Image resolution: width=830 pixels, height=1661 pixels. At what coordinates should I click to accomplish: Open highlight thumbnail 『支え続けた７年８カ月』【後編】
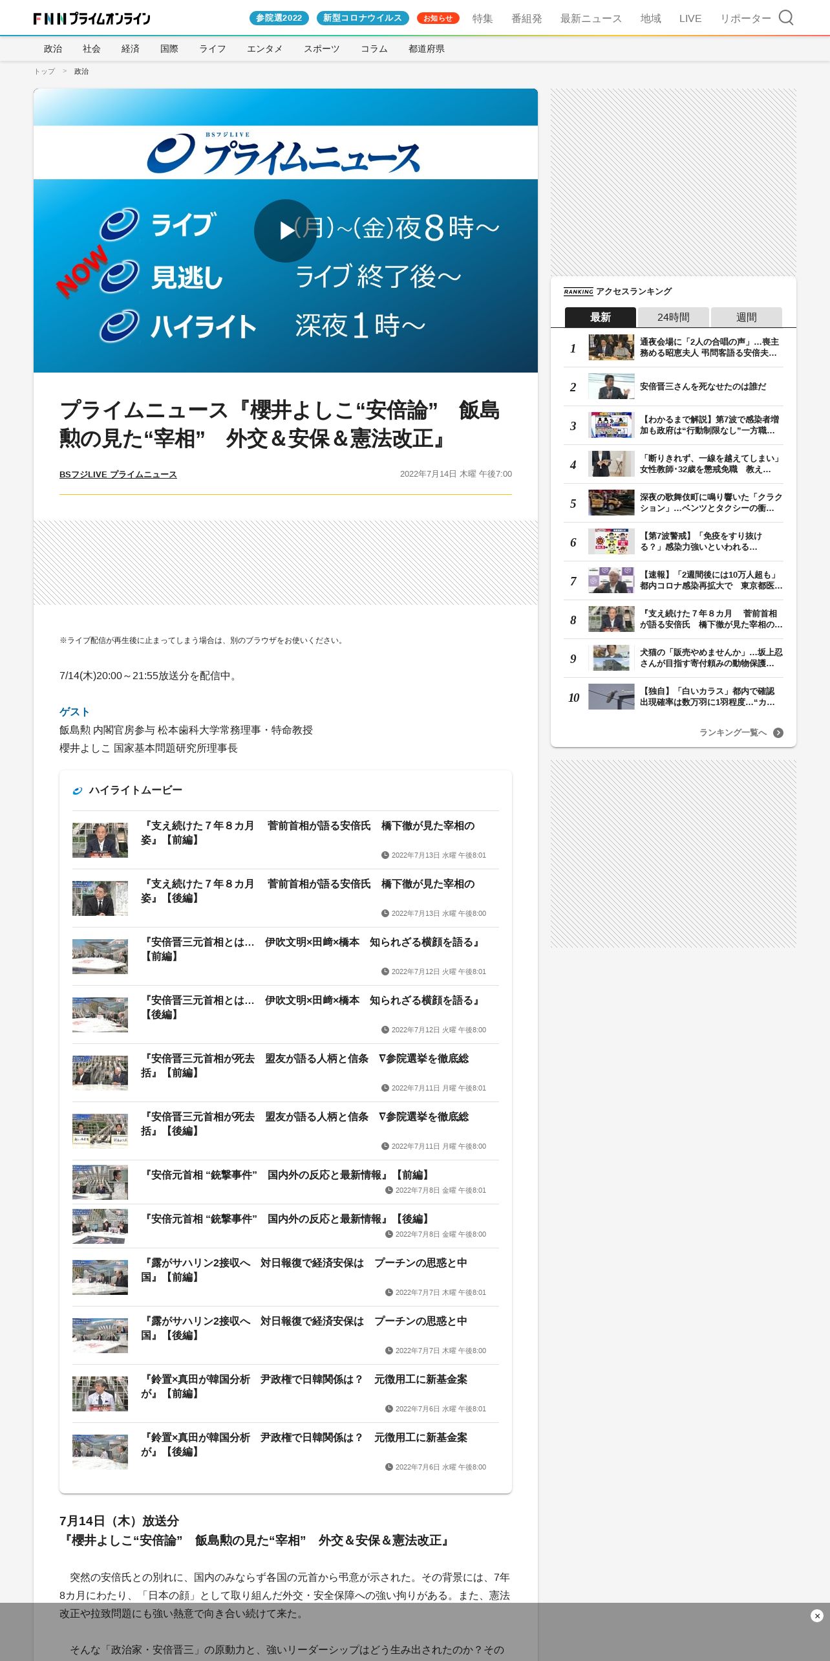[x=100, y=898]
